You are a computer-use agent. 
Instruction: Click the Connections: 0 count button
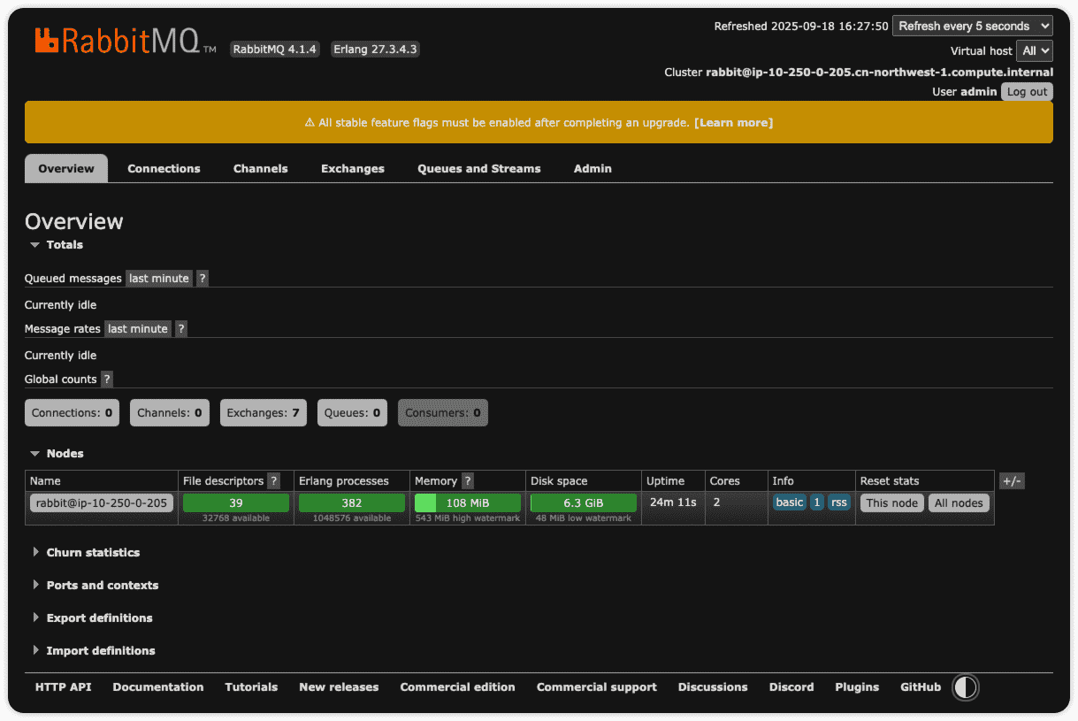click(72, 413)
